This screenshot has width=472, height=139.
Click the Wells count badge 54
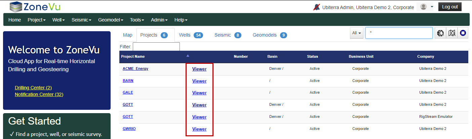198,35
